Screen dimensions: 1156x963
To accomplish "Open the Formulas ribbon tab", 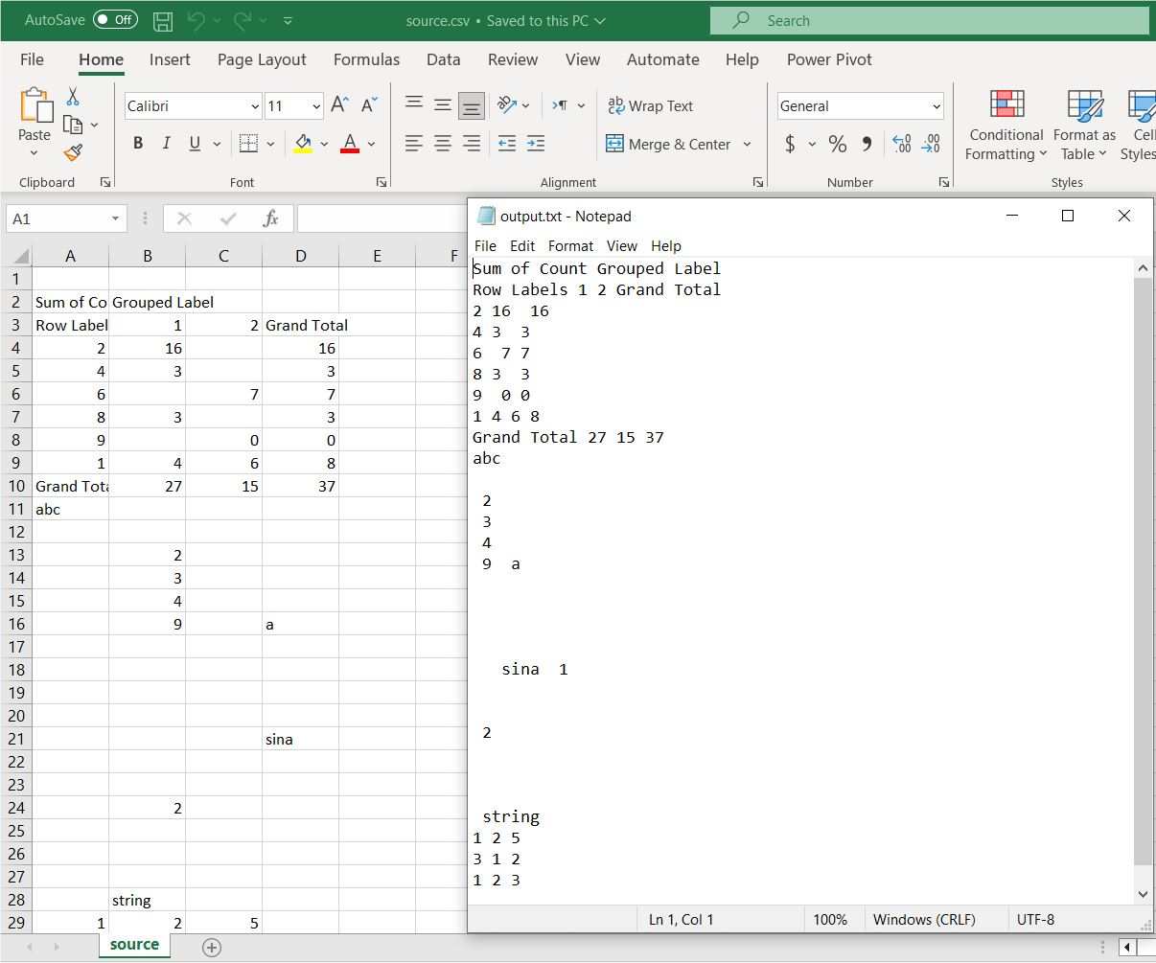I will [366, 59].
